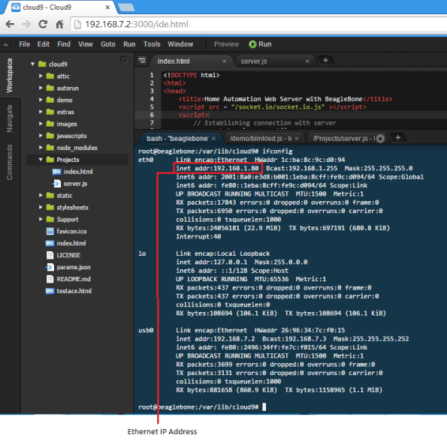This screenshot has height=441, width=447.
Task: Collapse the menu bar with the up arrow
Action: point(6,44)
